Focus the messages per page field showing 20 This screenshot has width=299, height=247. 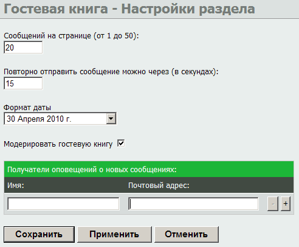(23, 47)
